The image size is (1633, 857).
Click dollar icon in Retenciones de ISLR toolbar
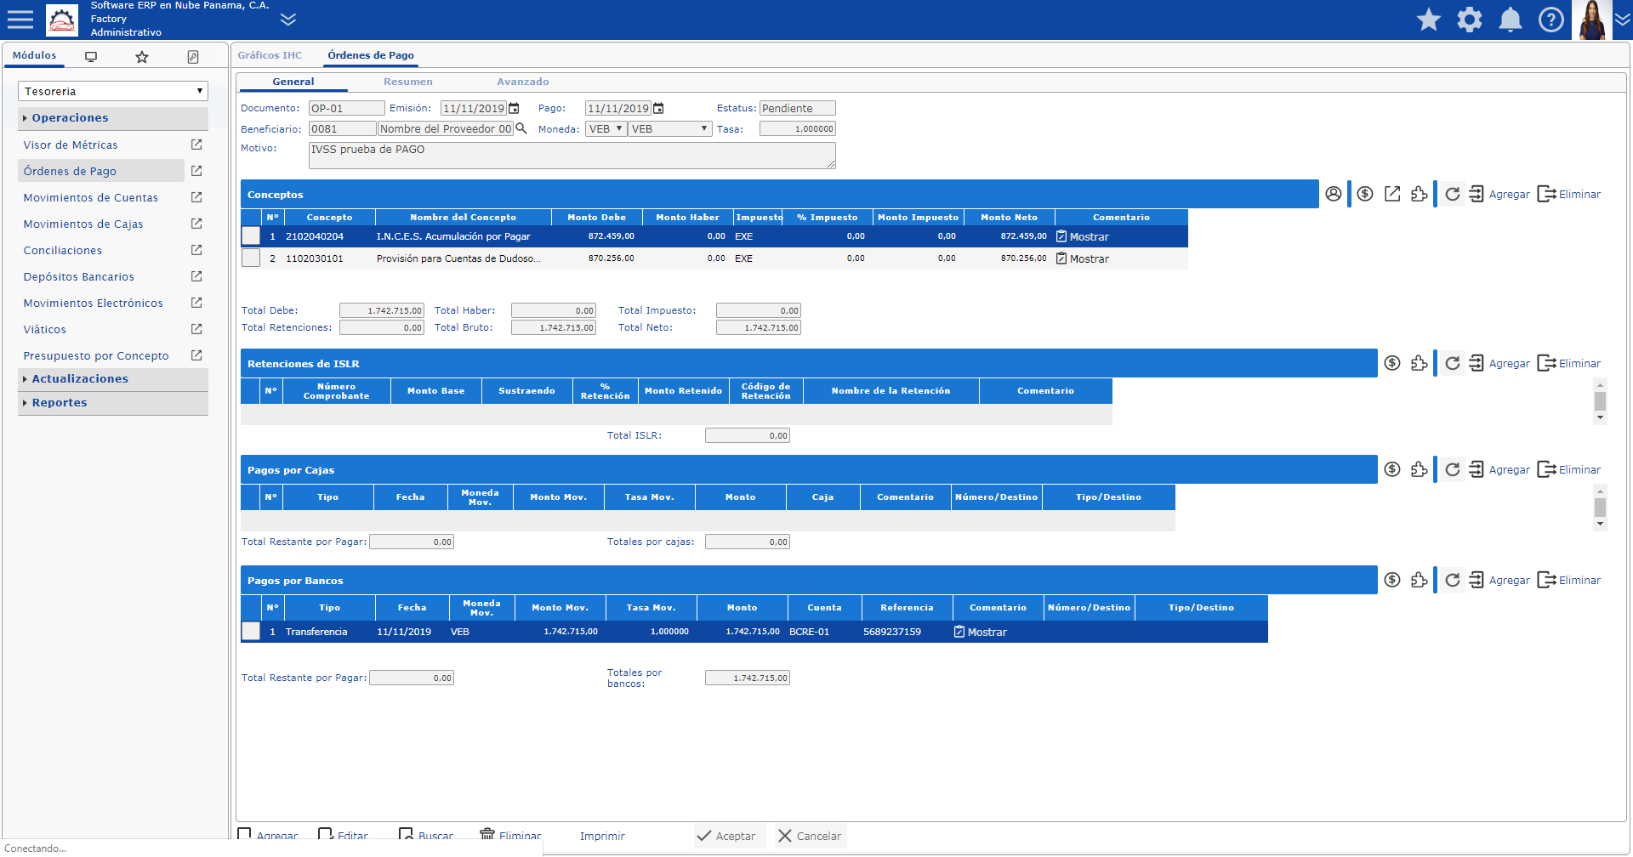click(x=1392, y=363)
